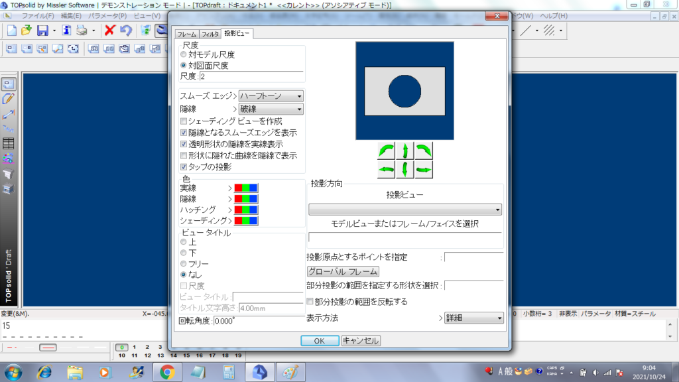Screen dimensions: 679x382
Task: Click the printer icon in toolbar
Action: [82, 31]
